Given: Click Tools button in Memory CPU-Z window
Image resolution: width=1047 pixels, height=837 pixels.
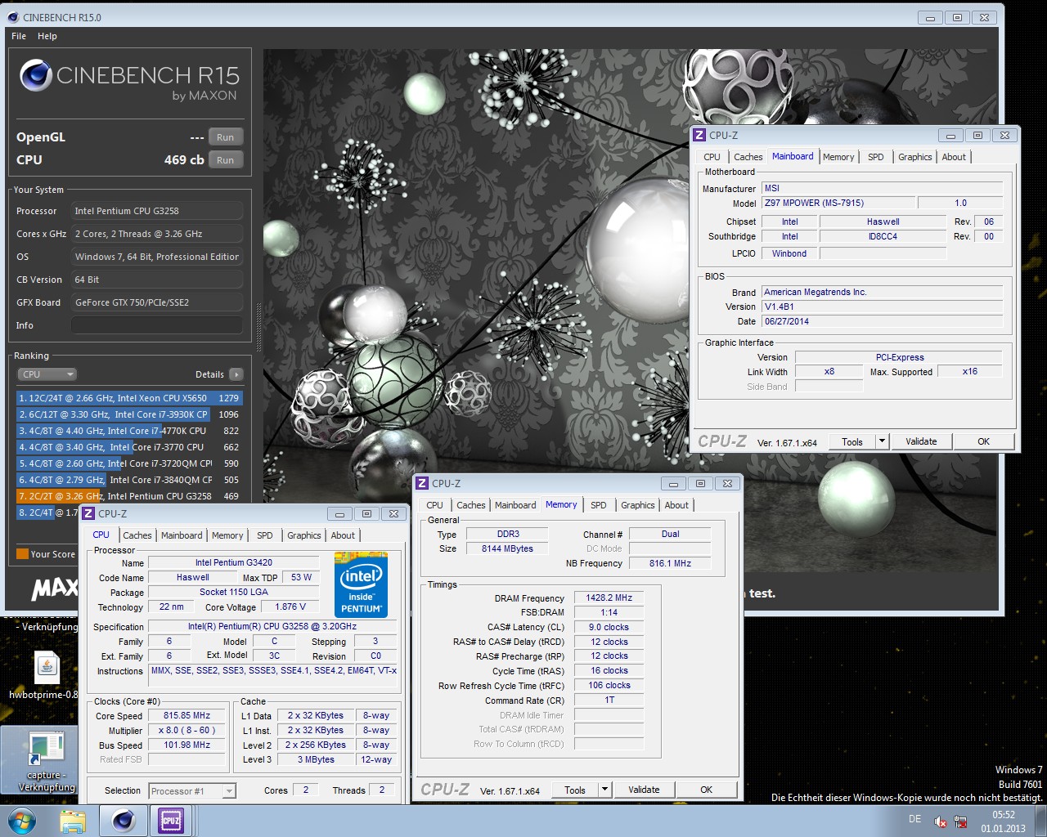Looking at the screenshot, I should (575, 790).
